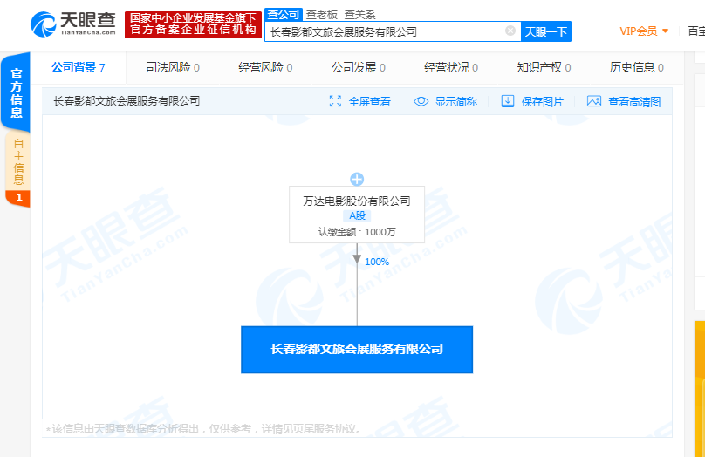Select the 查公司 search tab
Screen dimensions: 705x457
(284, 14)
